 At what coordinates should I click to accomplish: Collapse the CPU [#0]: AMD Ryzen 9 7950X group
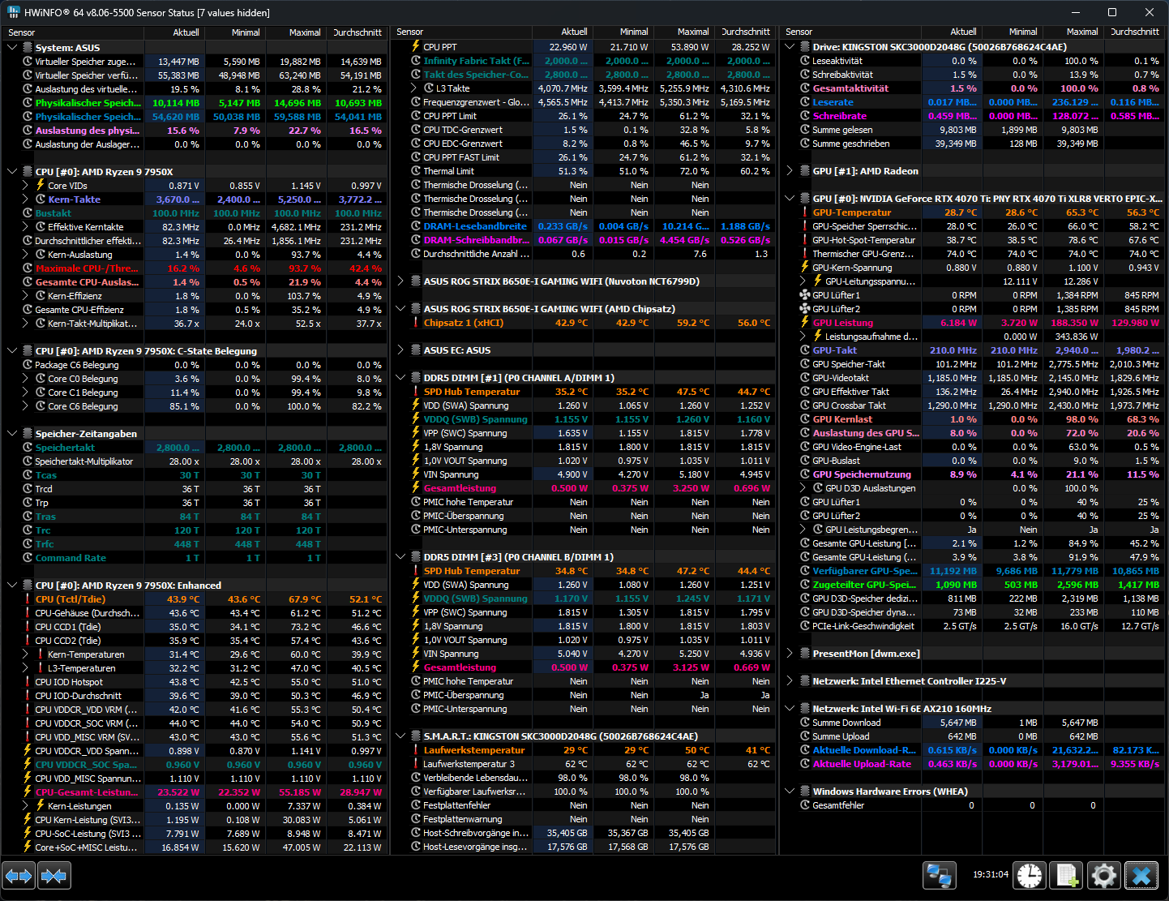pyautogui.click(x=12, y=172)
